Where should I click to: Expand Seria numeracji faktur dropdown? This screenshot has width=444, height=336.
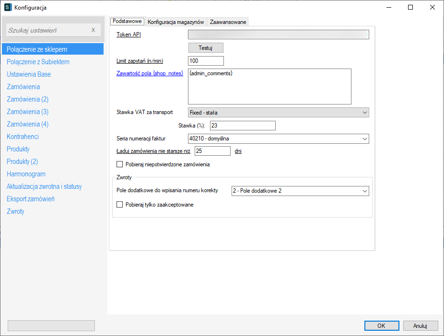278,139
